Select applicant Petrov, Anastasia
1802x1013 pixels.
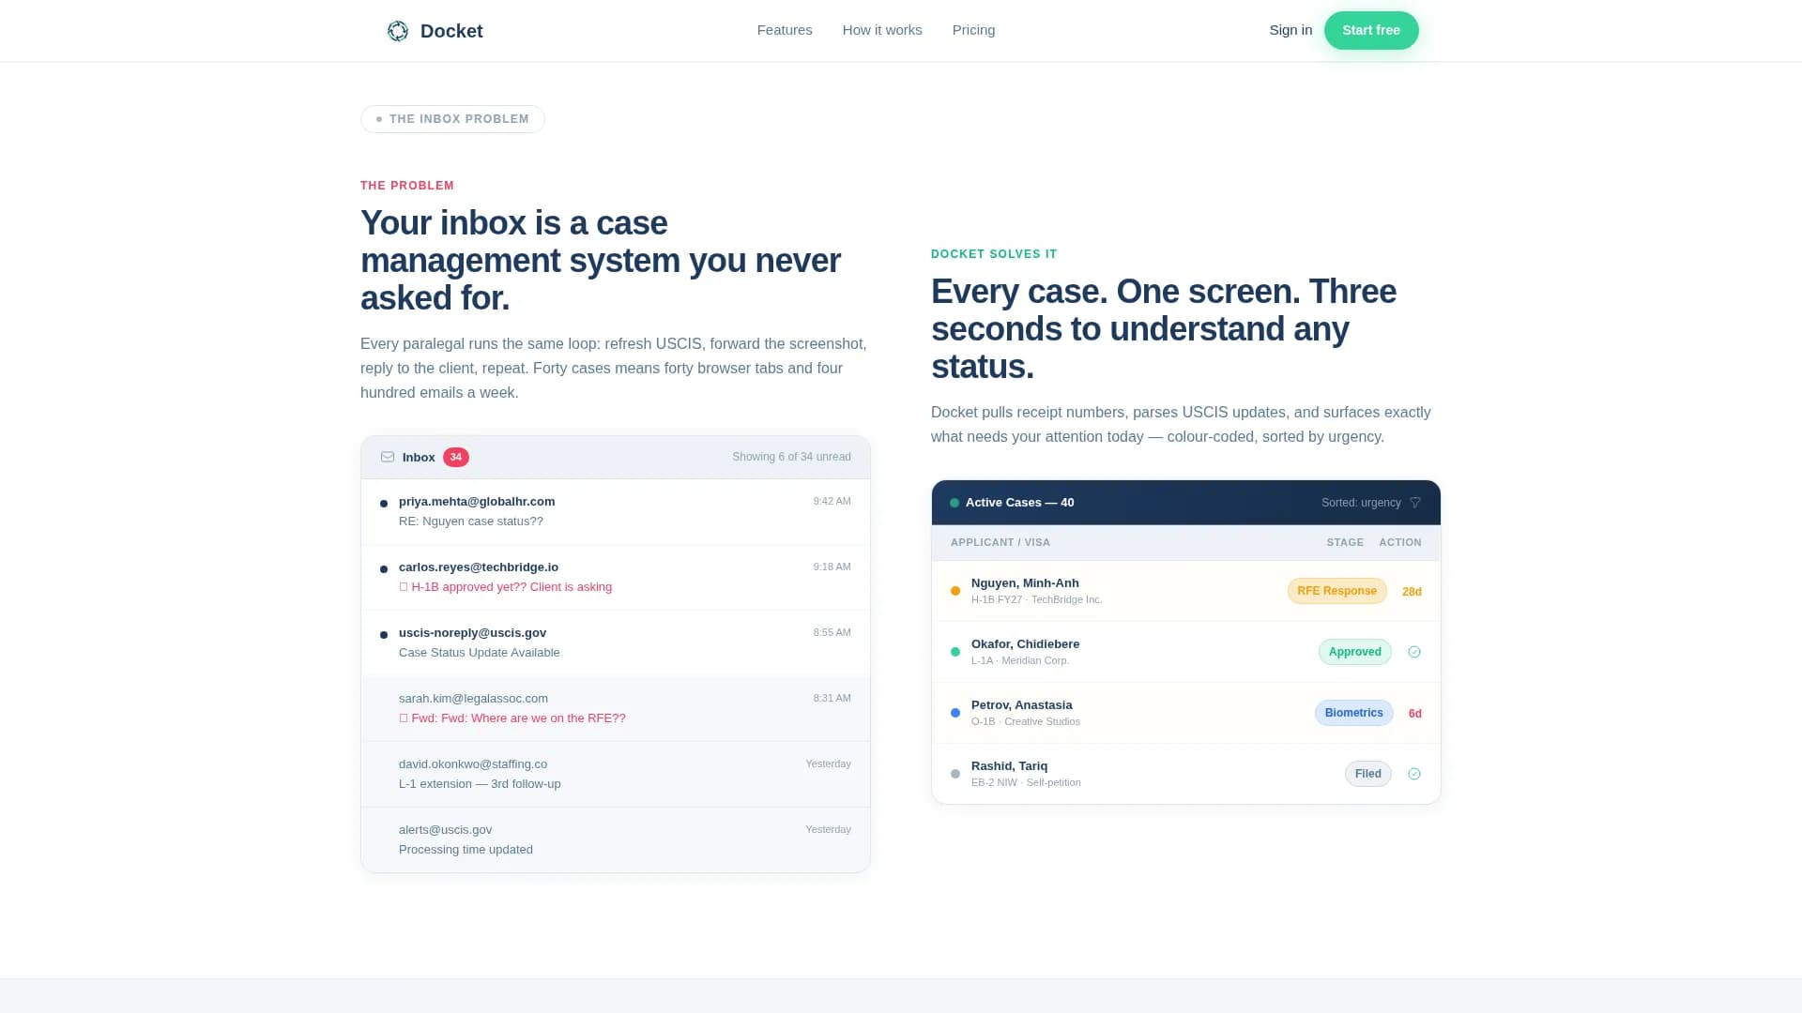tap(1021, 705)
